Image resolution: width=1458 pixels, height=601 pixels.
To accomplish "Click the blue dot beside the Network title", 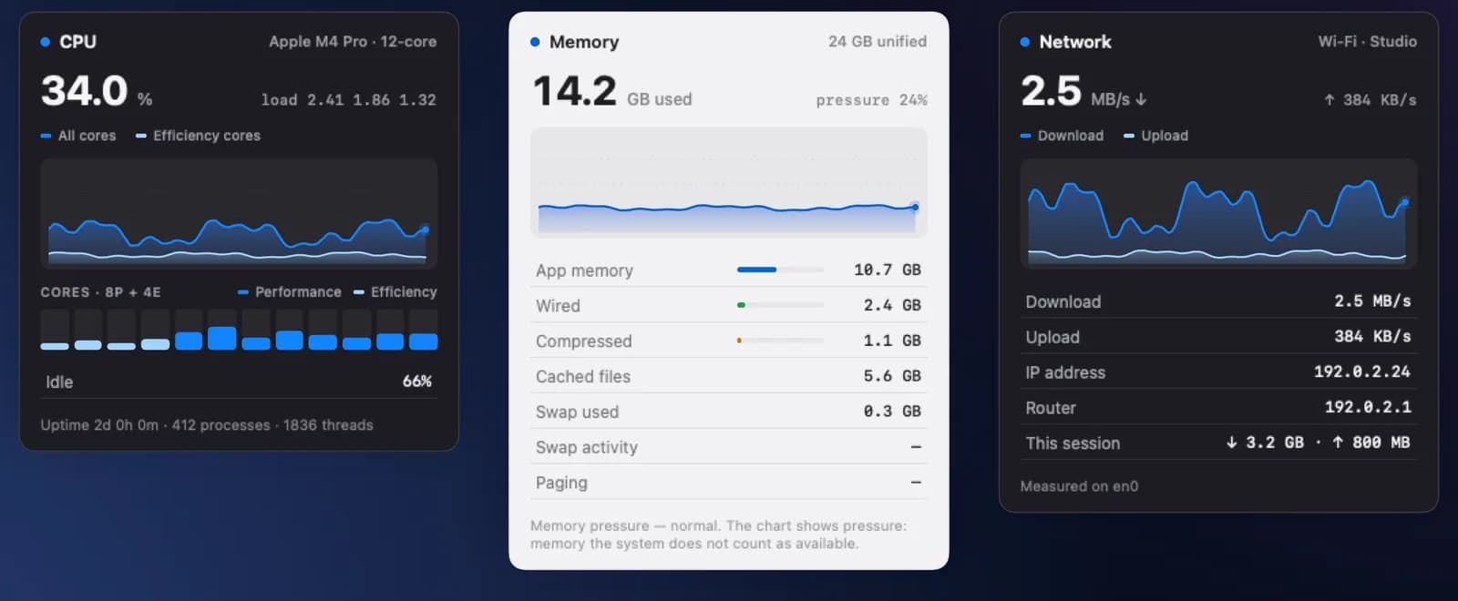I will pyautogui.click(x=1025, y=42).
